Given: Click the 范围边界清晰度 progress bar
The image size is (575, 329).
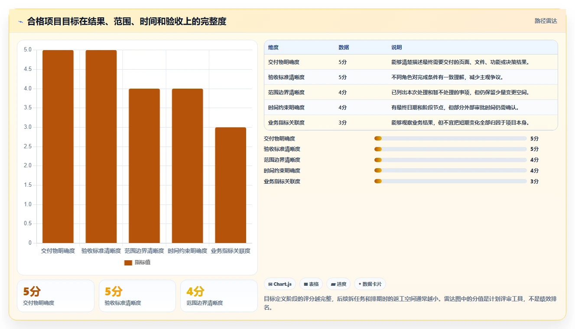Looking at the screenshot, I should click(451, 160).
